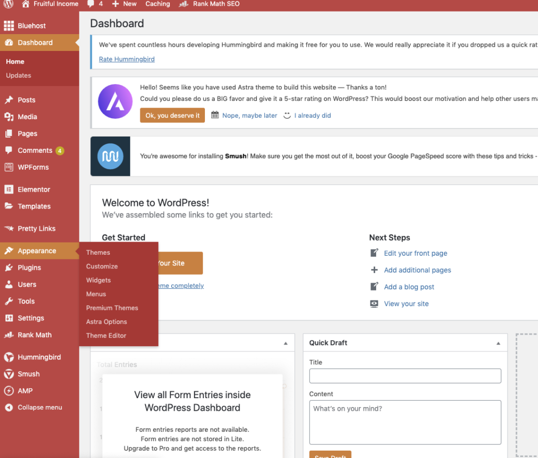Collapse the WPForms widget toggle arrow

tap(285, 343)
